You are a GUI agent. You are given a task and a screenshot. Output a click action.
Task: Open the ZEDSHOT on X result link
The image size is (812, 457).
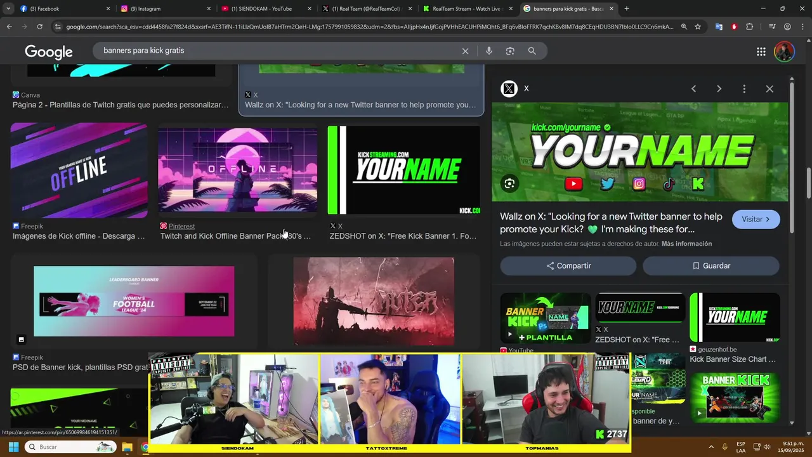tap(403, 236)
